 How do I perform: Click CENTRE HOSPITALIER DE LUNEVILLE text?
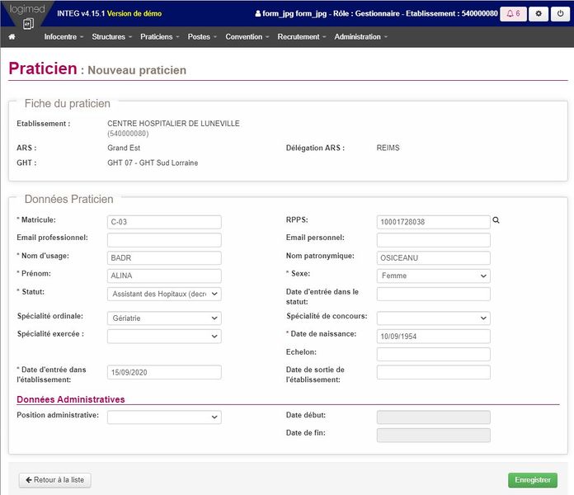[173, 124]
